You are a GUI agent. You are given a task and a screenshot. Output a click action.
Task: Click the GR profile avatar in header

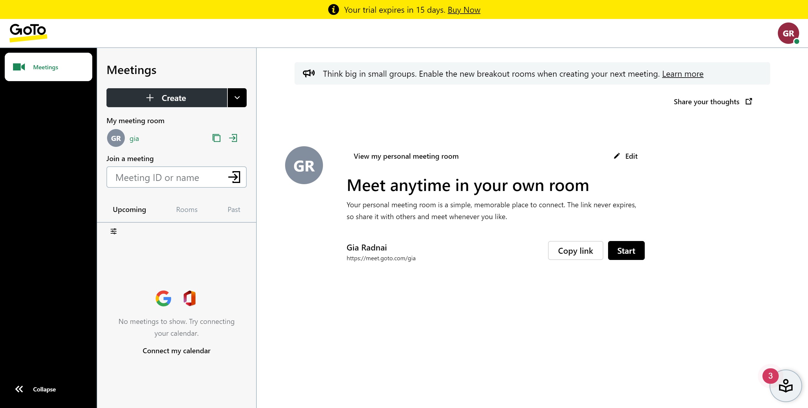point(788,33)
